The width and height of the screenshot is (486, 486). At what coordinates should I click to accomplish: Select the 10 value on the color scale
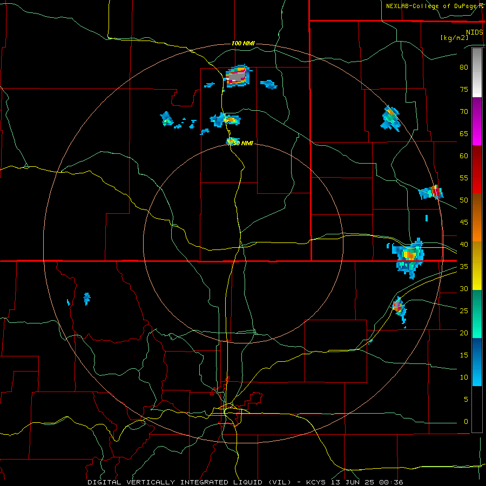[464, 377]
